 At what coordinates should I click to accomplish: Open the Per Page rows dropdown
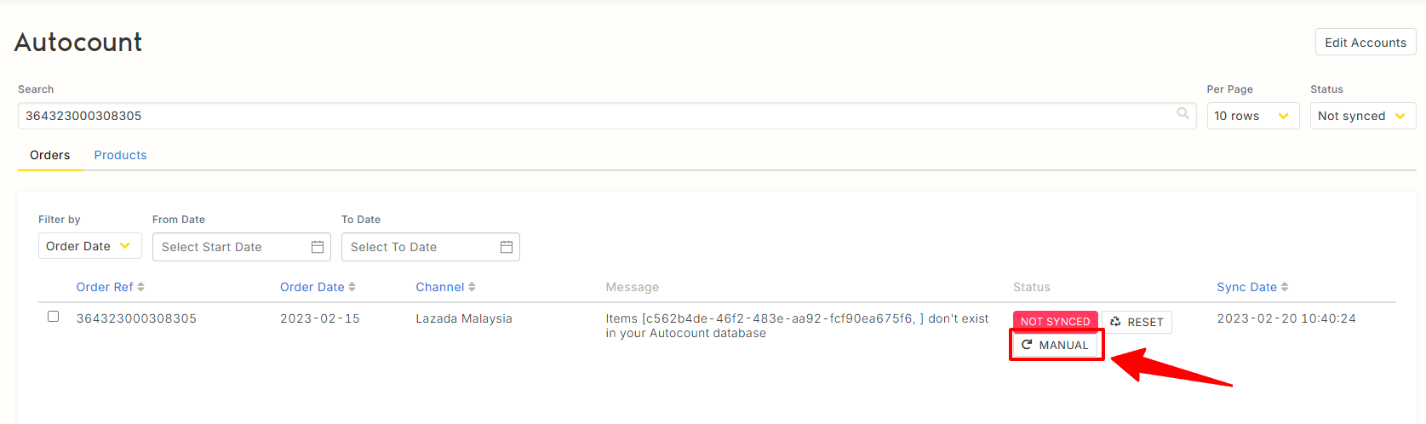coord(1252,116)
